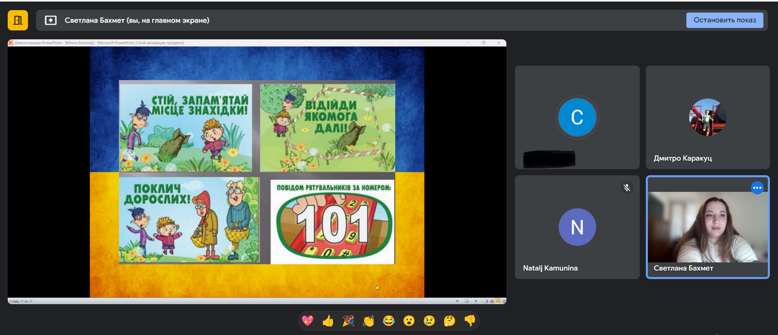Go to next slide arrow in PowerPoint

pyautogui.click(x=476, y=301)
